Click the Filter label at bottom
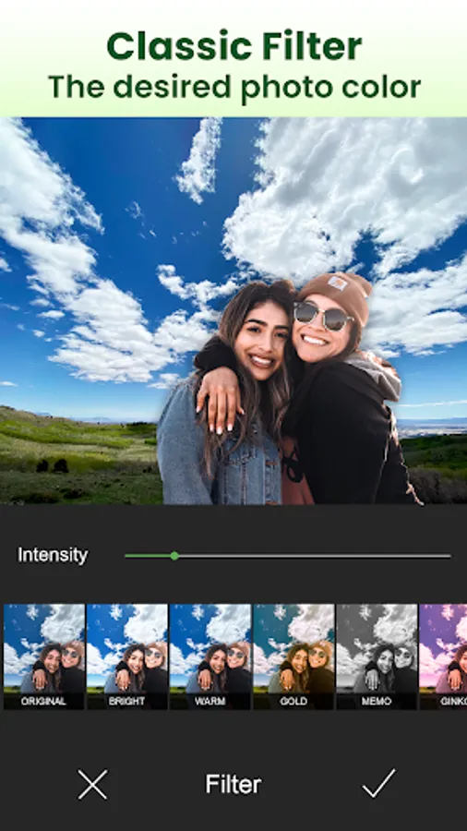 click(233, 784)
